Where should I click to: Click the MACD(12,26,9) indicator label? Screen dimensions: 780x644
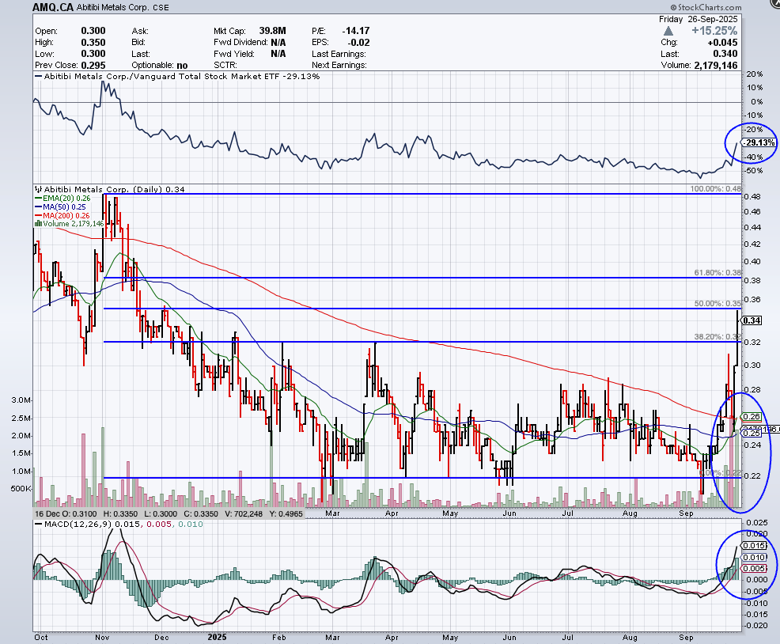(x=78, y=524)
